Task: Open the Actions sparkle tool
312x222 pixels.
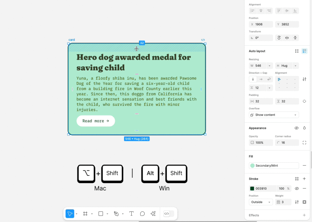Action: click(153, 214)
